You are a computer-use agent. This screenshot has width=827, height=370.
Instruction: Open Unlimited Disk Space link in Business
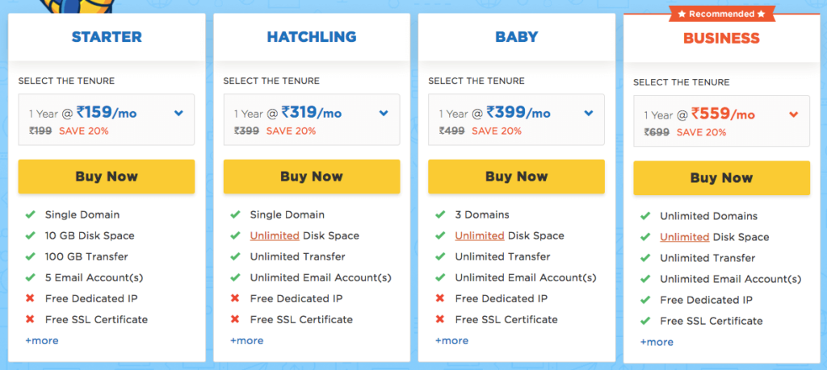pos(685,237)
